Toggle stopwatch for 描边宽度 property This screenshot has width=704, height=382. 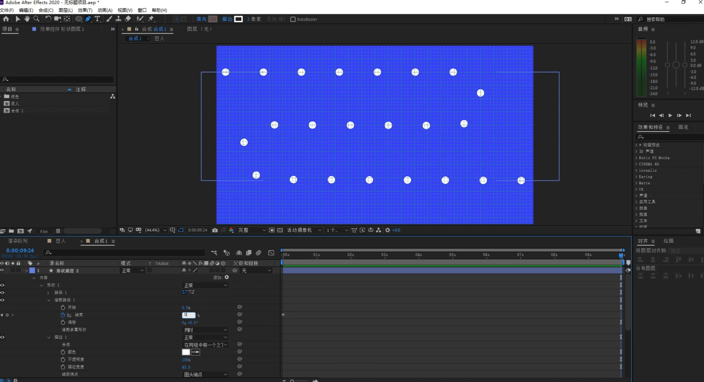click(x=63, y=367)
